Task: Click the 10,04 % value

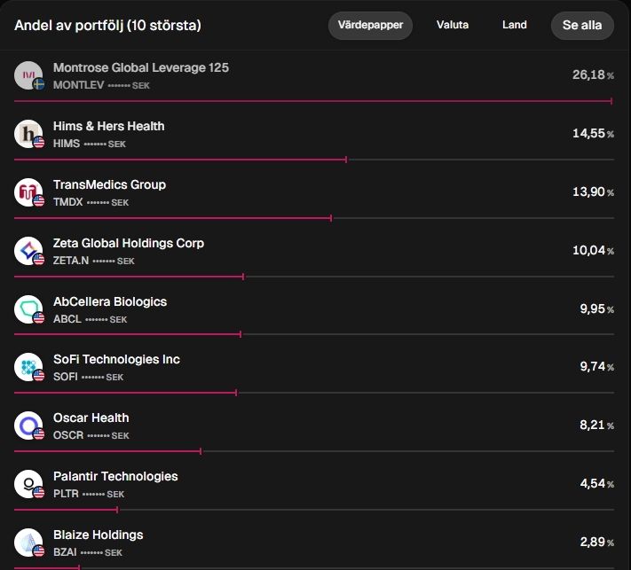Action: pyautogui.click(x=593, y=251)
